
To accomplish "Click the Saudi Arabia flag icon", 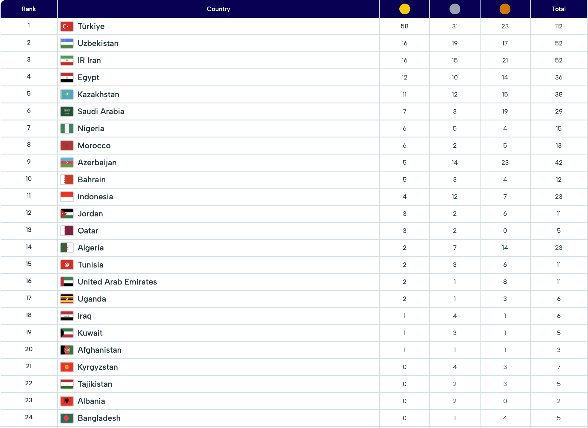I will tap(67, 111).
